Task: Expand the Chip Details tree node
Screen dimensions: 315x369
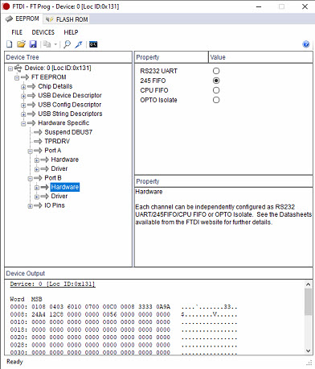Action: click(x=23, y=87)
